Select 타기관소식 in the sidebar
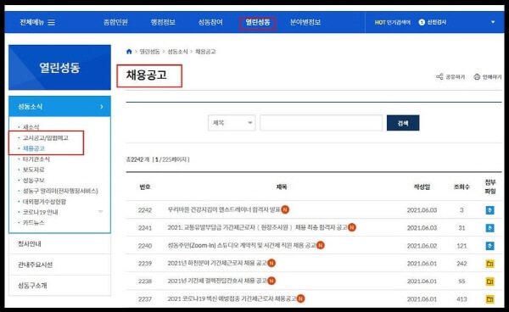The image size is (509, 312). point(36,159)
